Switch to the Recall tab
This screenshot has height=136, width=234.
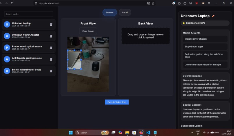coord(125,12)
